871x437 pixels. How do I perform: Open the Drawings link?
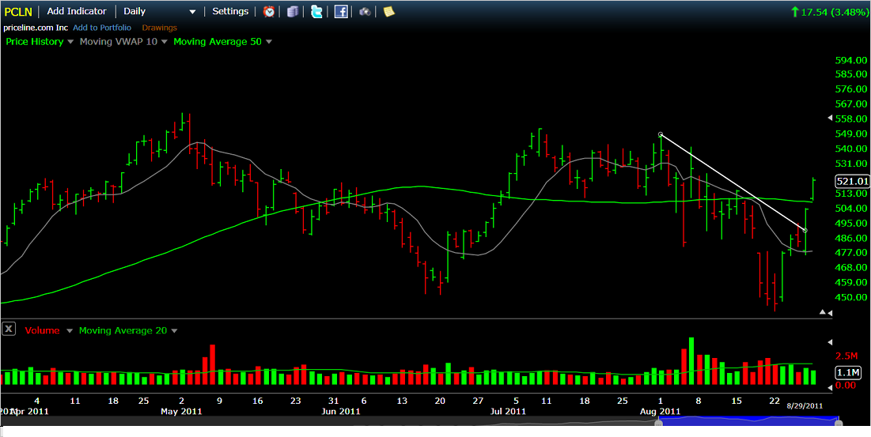160,28
